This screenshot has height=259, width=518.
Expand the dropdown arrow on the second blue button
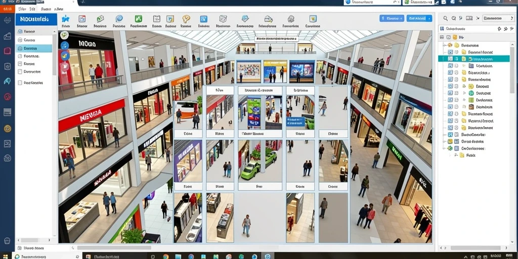click(x=429, y=19)
